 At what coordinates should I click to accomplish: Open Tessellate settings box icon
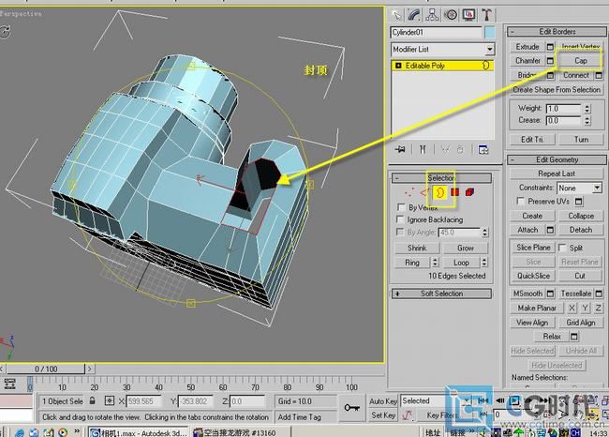[599, 294]
